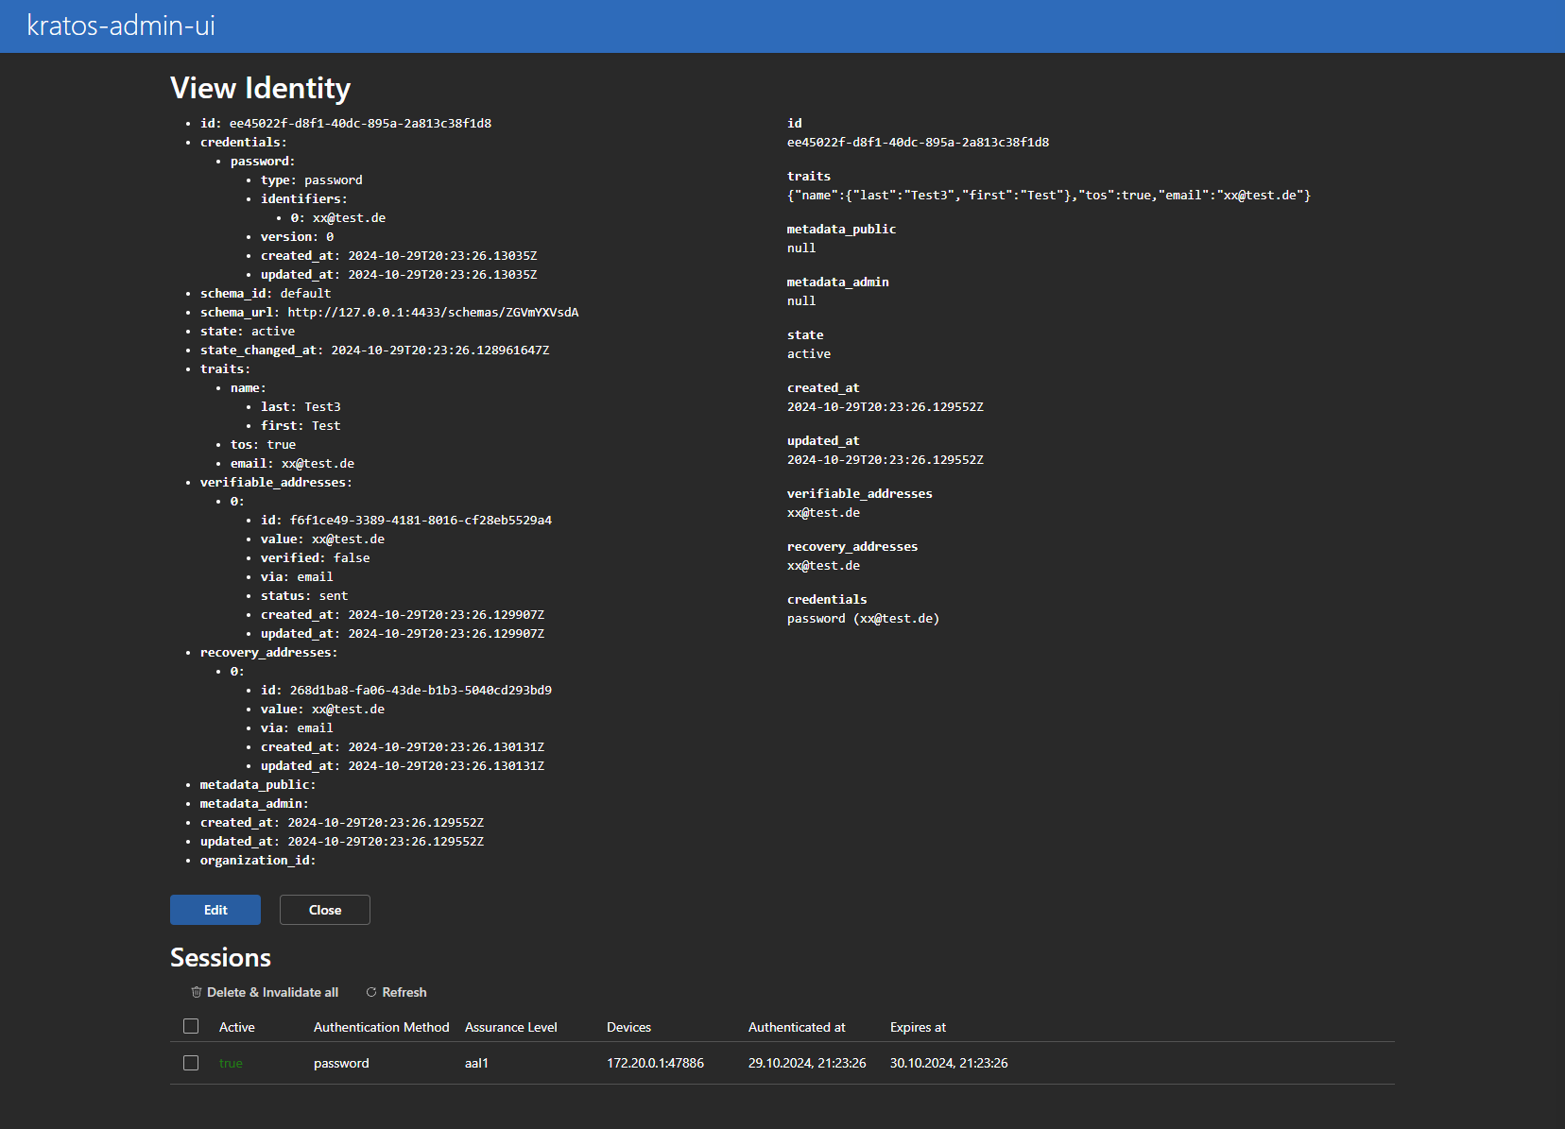Click the 'type: password' list line
Image resolution: width=1565 pixels, height=1129 pixels.
[312, 180]
